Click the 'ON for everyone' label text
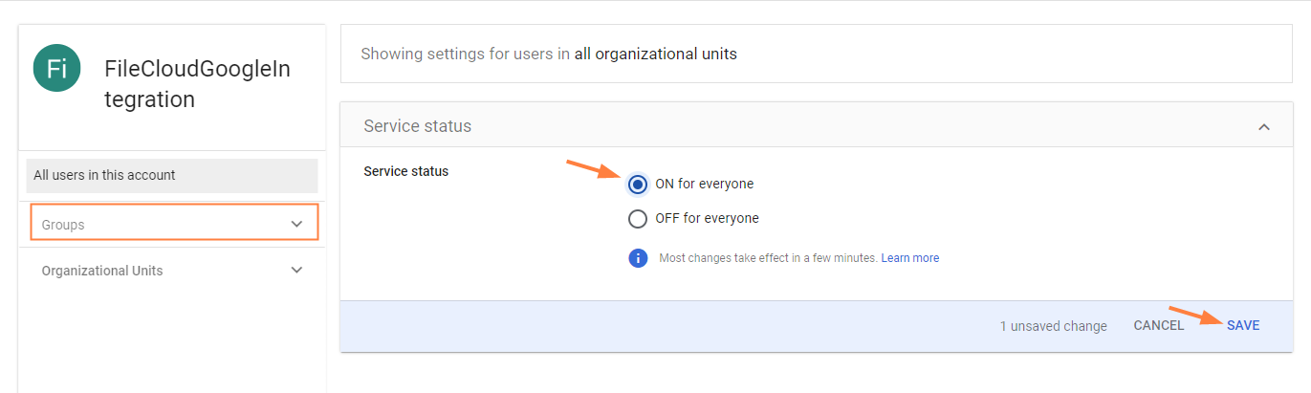The image size is (1311, 393). coord(704,184)
